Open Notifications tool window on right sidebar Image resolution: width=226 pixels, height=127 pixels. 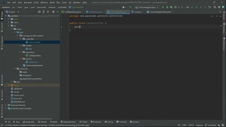point(224,44)
